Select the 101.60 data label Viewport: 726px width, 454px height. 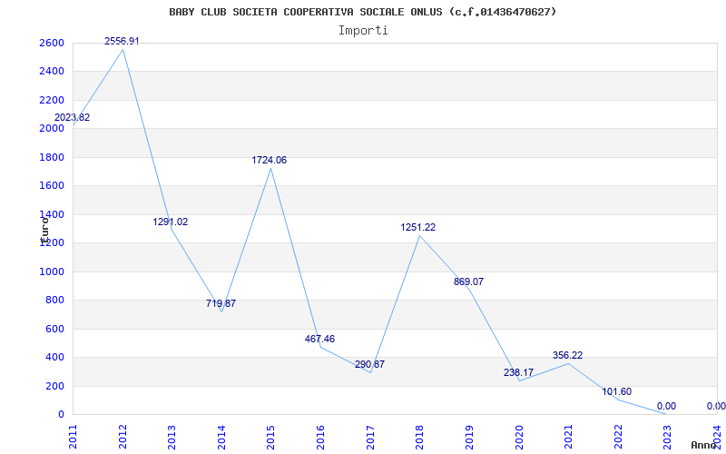point(617,392)
